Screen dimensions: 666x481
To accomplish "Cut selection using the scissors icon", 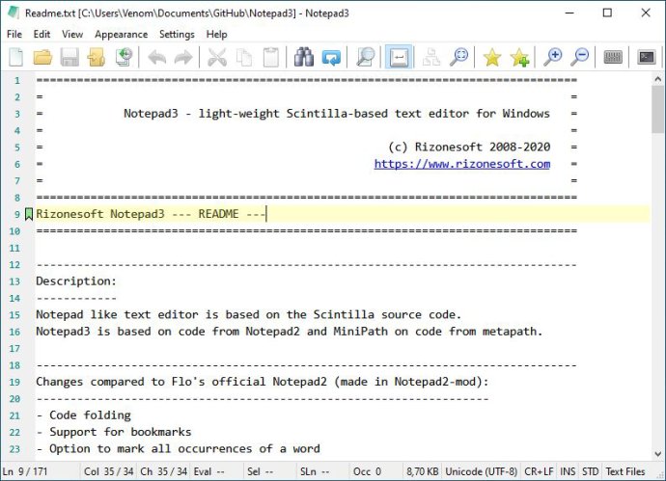I will (x=217, y=57).
